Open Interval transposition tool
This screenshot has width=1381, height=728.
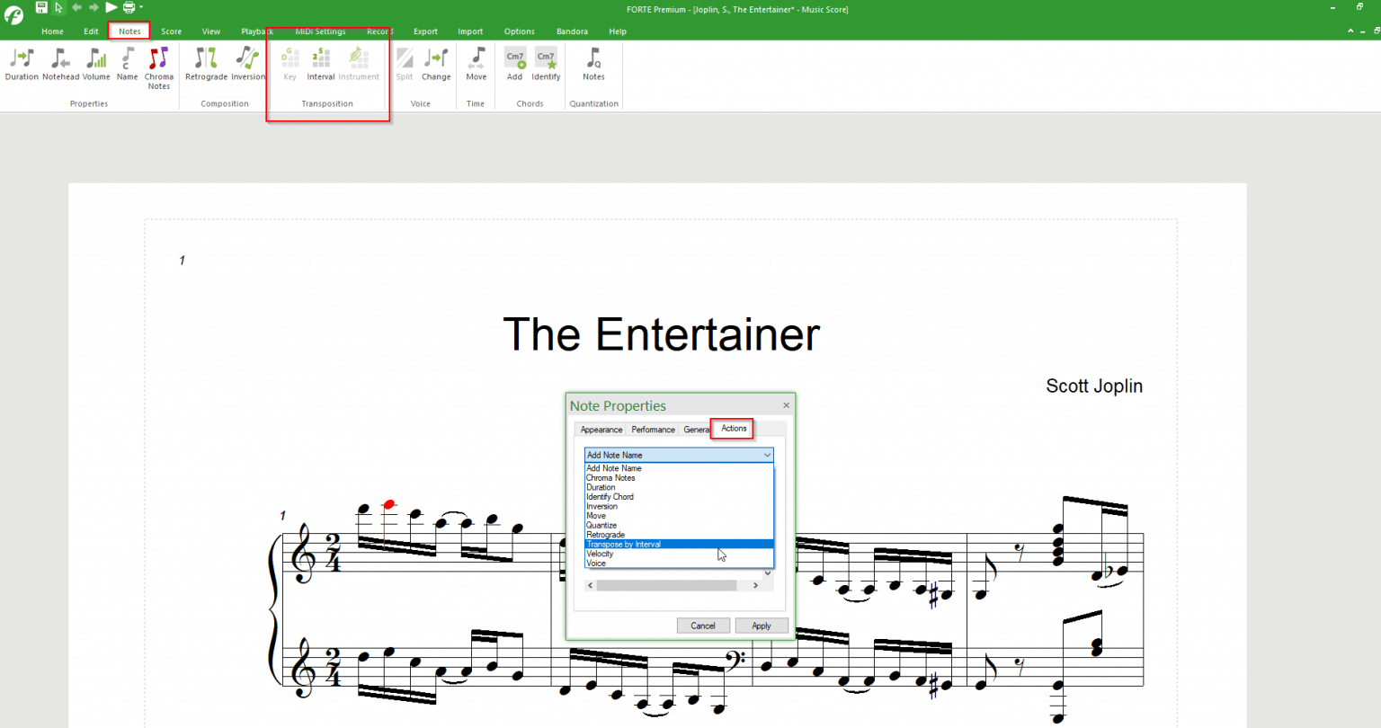[320, 64]
